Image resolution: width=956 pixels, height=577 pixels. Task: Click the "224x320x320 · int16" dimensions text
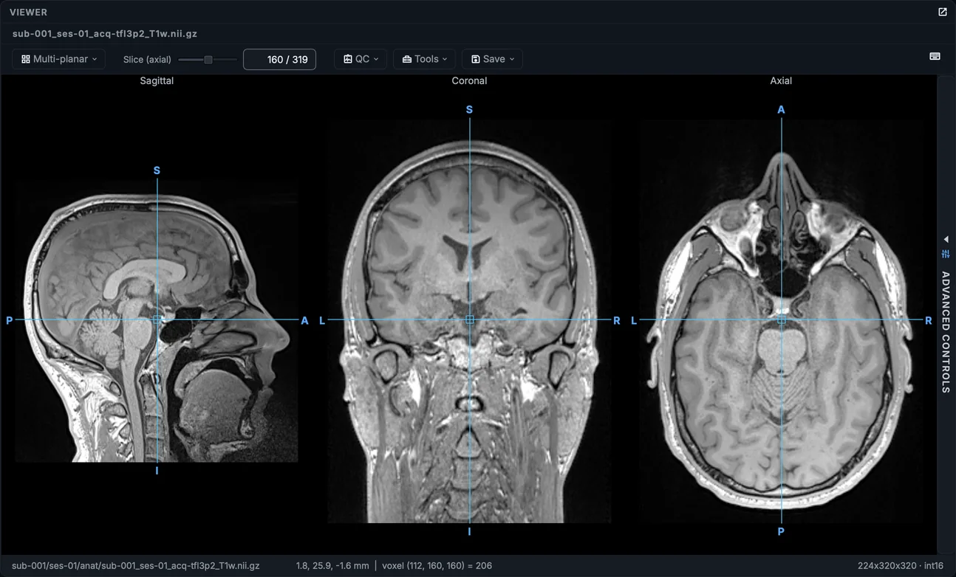click(901, 566)
